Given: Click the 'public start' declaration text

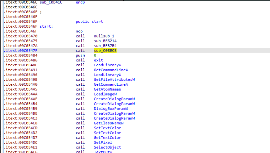Looking at the screenshot, I should pyautogui.click(x=89, y=21).
